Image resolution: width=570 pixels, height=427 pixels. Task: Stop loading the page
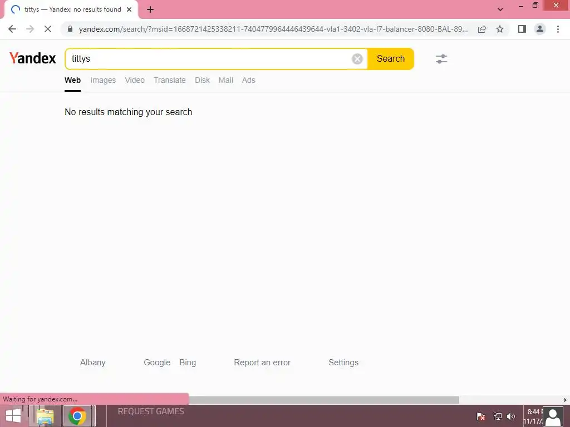[48, 29]
